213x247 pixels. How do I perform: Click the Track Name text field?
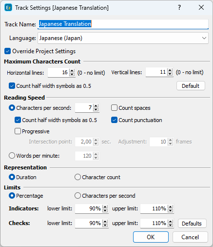tap(123, 24)
